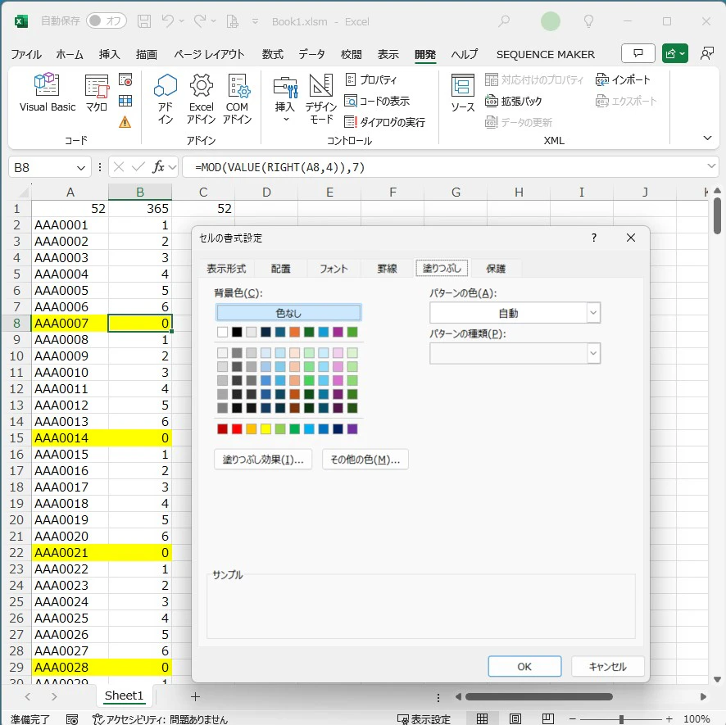Open Excel Add-ins gear icon
The width and height of the screenshot is (726, 725).
coord(201,98)
